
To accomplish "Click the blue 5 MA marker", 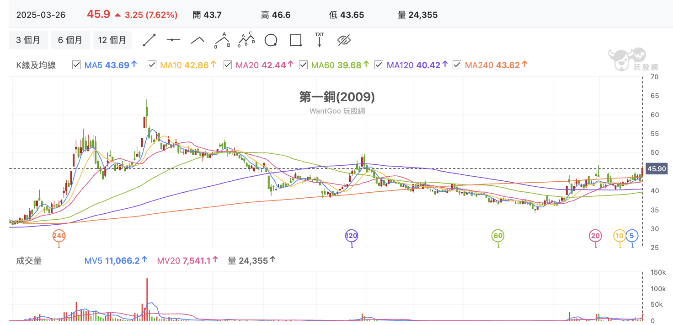I will point(632,236).
